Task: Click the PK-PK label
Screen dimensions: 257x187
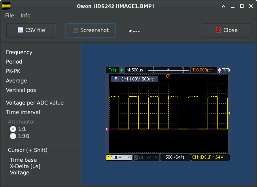Action: (13, 71)
